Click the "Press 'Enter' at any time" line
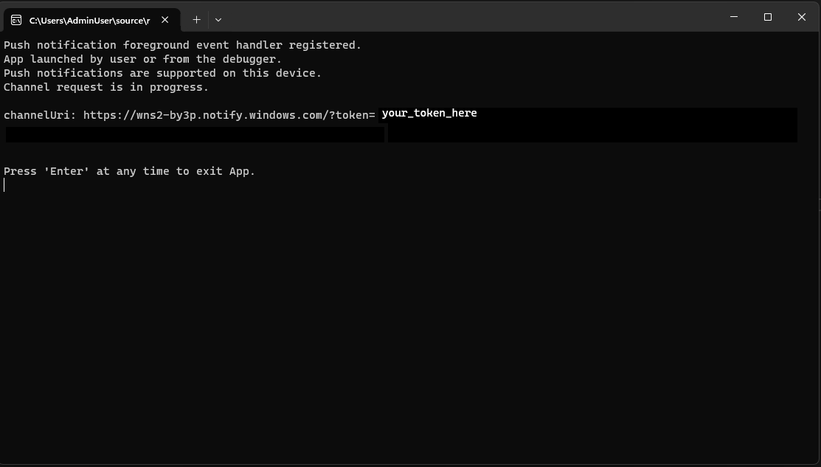This screenshot has width=821, height=467. (x=129, y=171)
